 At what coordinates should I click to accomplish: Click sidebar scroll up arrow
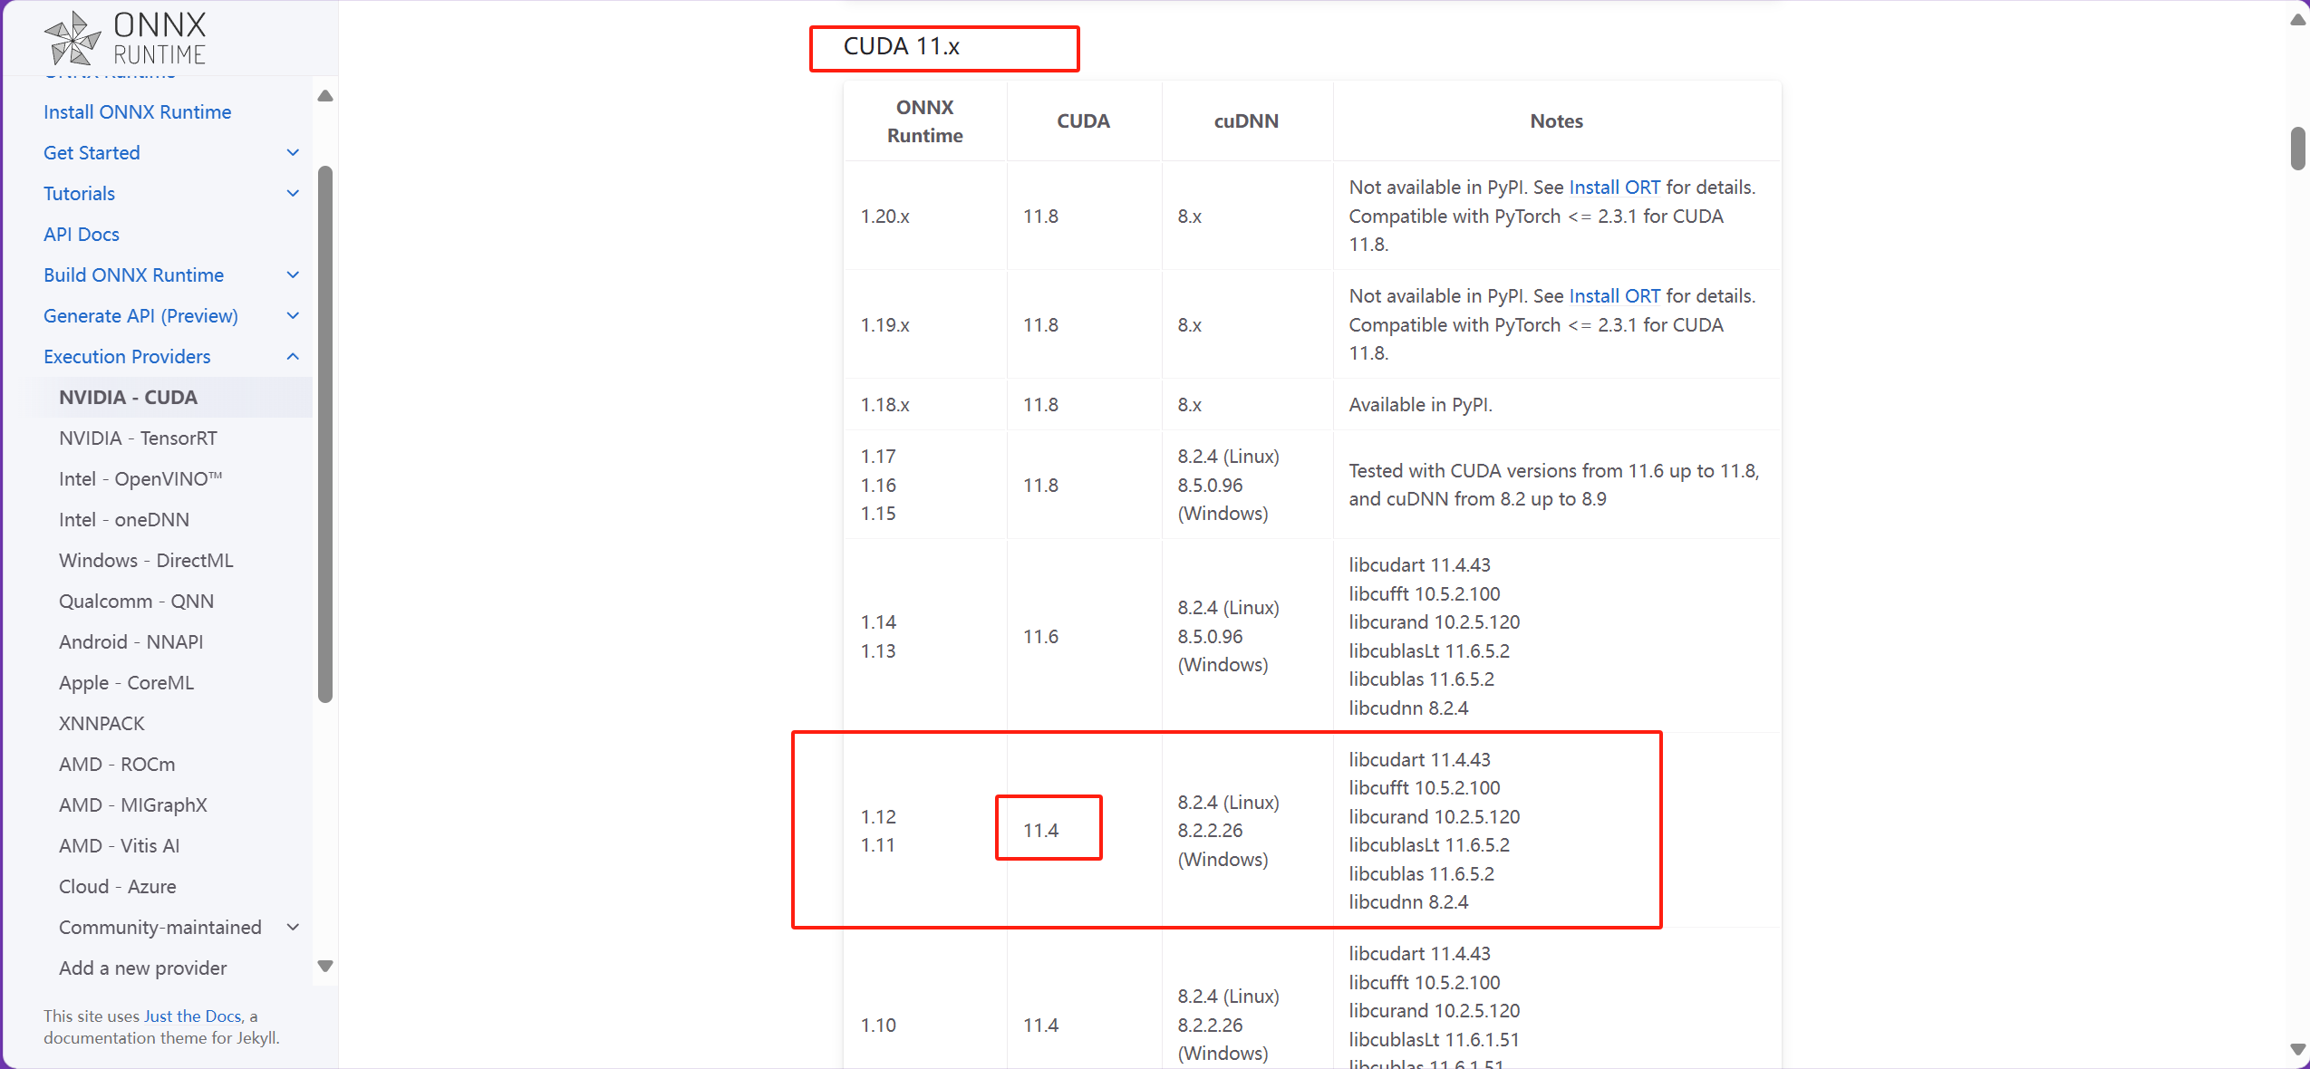(325, 96)
